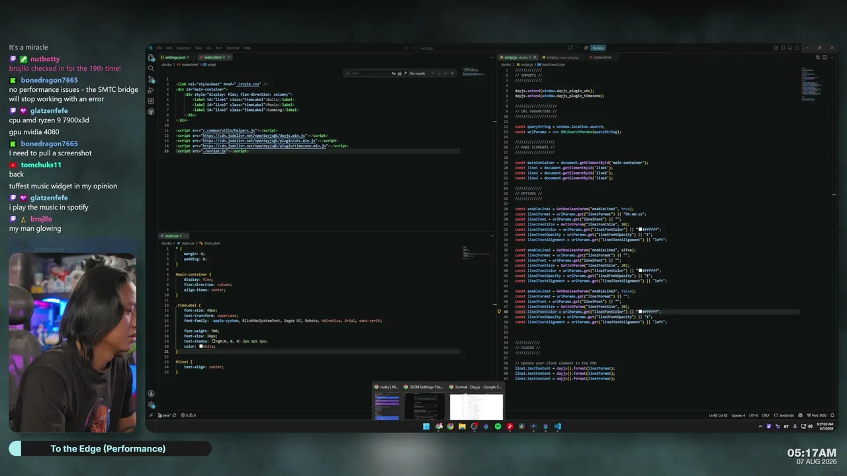Click the Update button in title bar
The height and width of the screenshot is (476, 847).
598,48
